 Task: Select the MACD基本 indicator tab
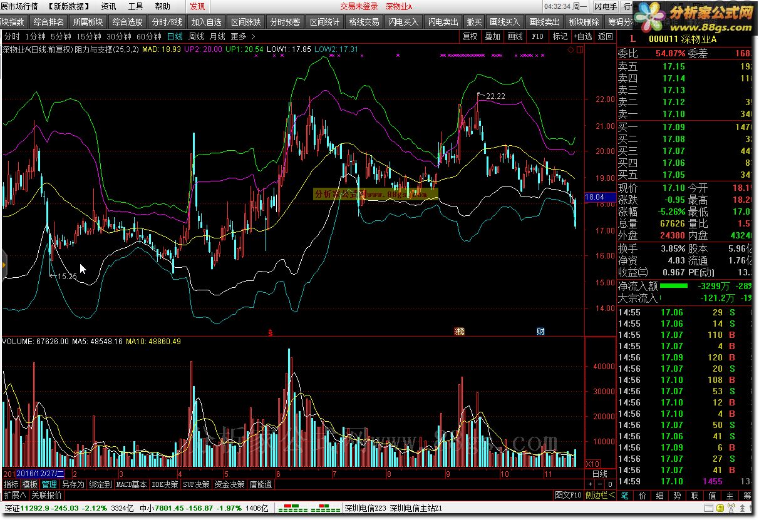click(x=132, y=484)
